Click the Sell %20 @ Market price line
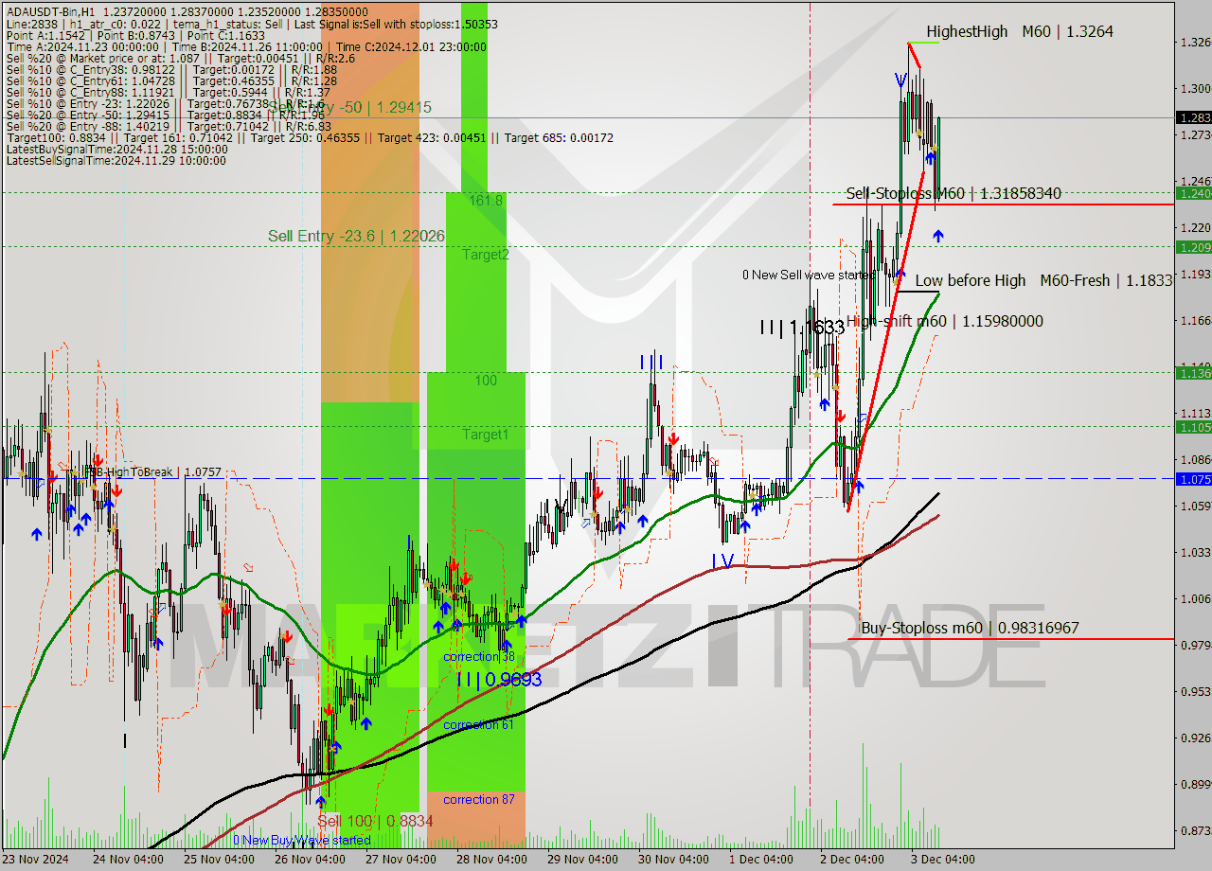The image size is (1212, 871). click(x=180, y=58)
